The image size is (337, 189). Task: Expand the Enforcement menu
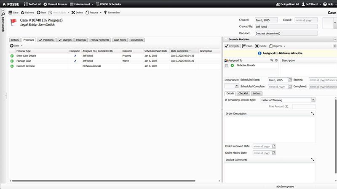tap(82, 4)
